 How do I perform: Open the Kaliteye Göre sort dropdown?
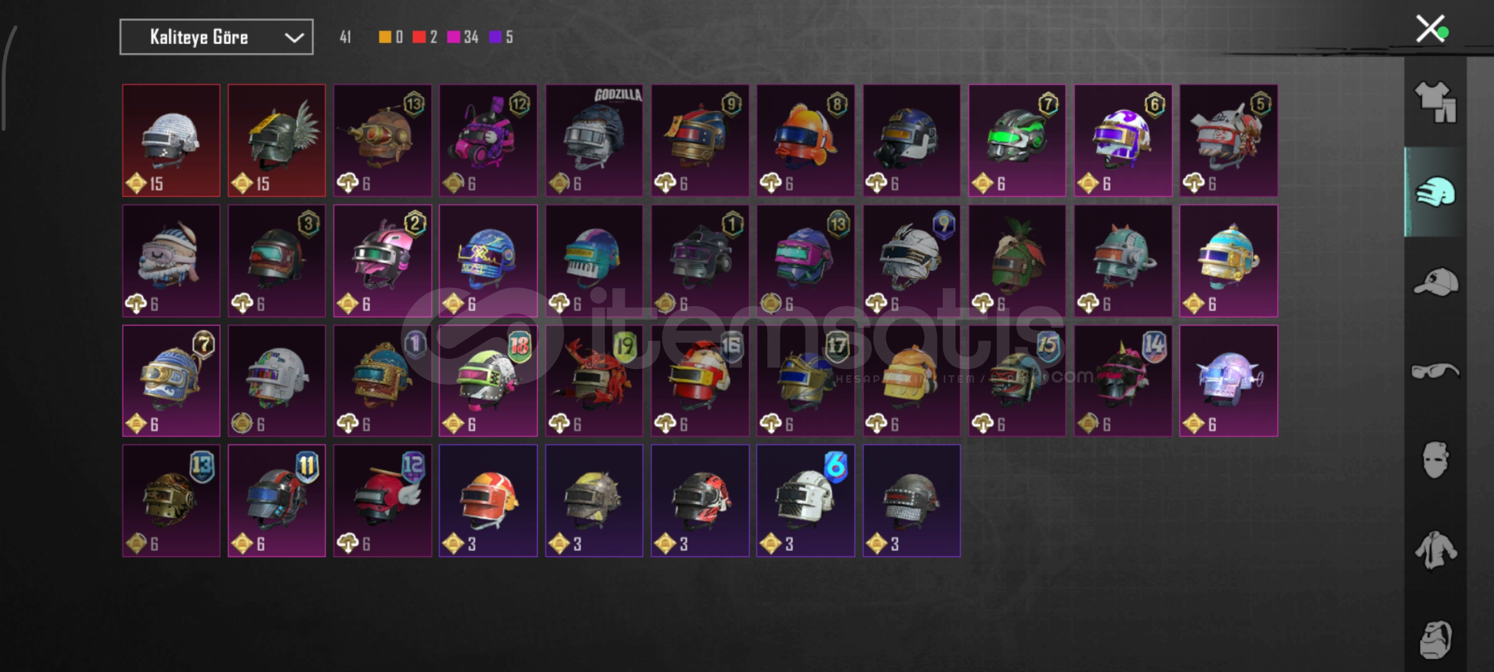(217, 37)
